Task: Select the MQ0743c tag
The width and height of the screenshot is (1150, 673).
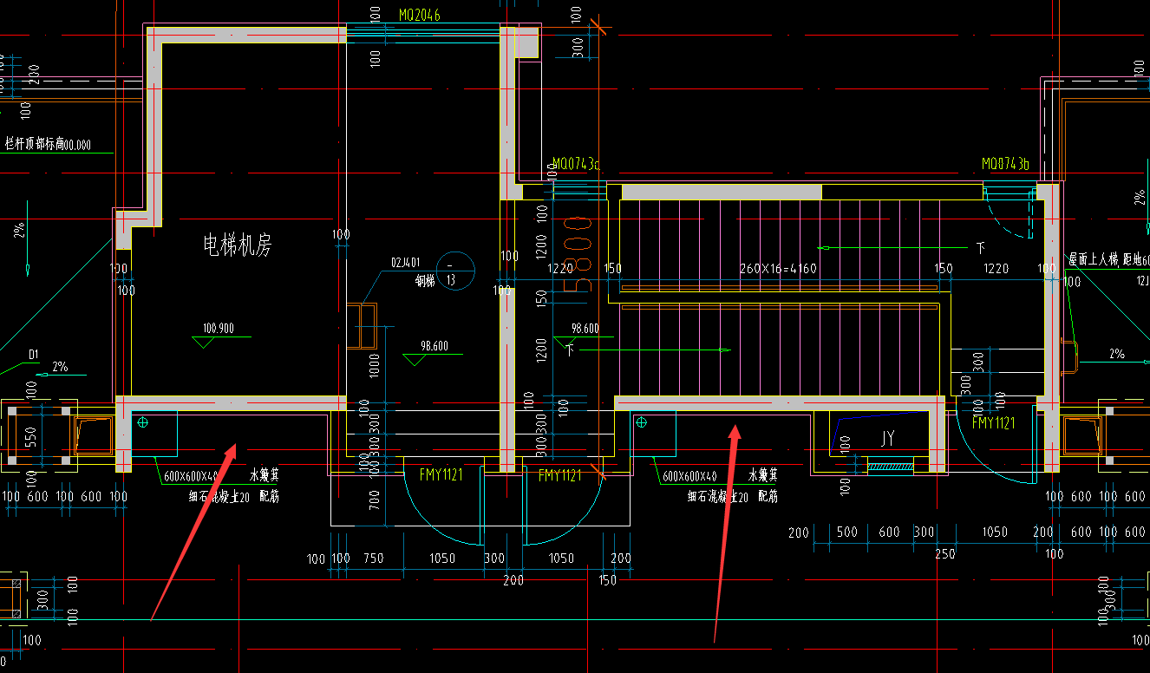Action: point(576,164)
